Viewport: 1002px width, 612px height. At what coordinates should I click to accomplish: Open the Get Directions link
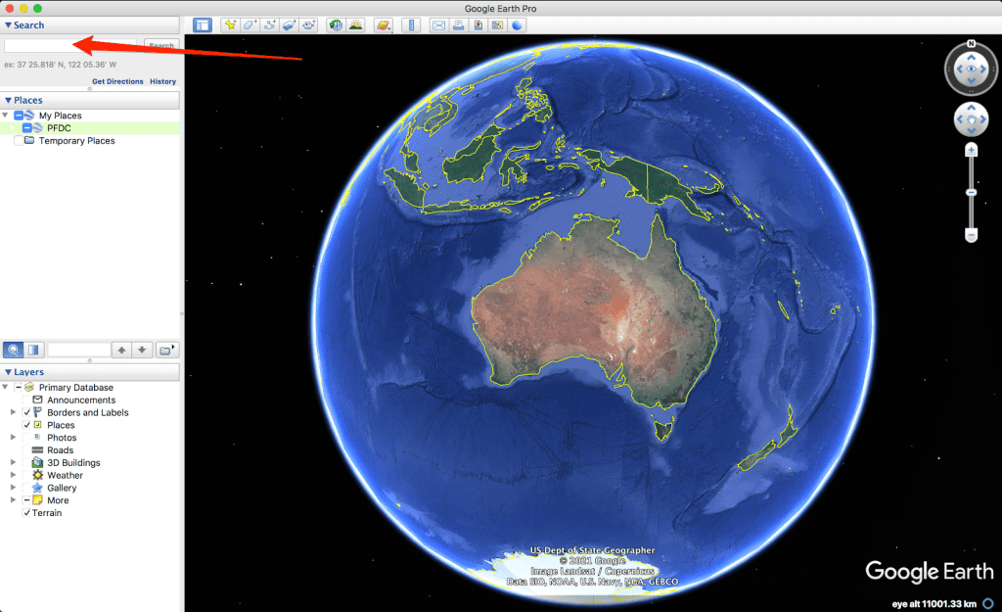point(117,81)
